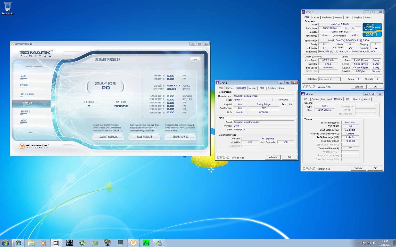The height and width of the screenshot is (247, 396).
Task: Click SUBMIT RESULTS button
Action: 108,137
